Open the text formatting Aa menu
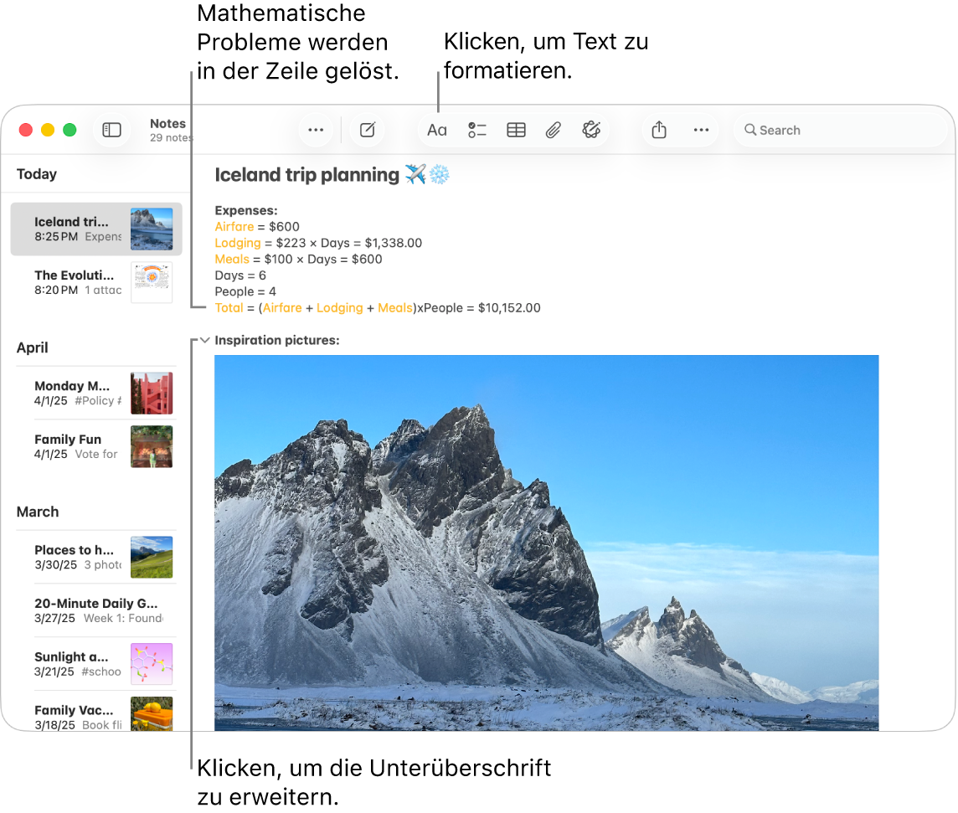The width and height of the screenshot is (958, 813). pyautogui.click(x=436, y=130)
